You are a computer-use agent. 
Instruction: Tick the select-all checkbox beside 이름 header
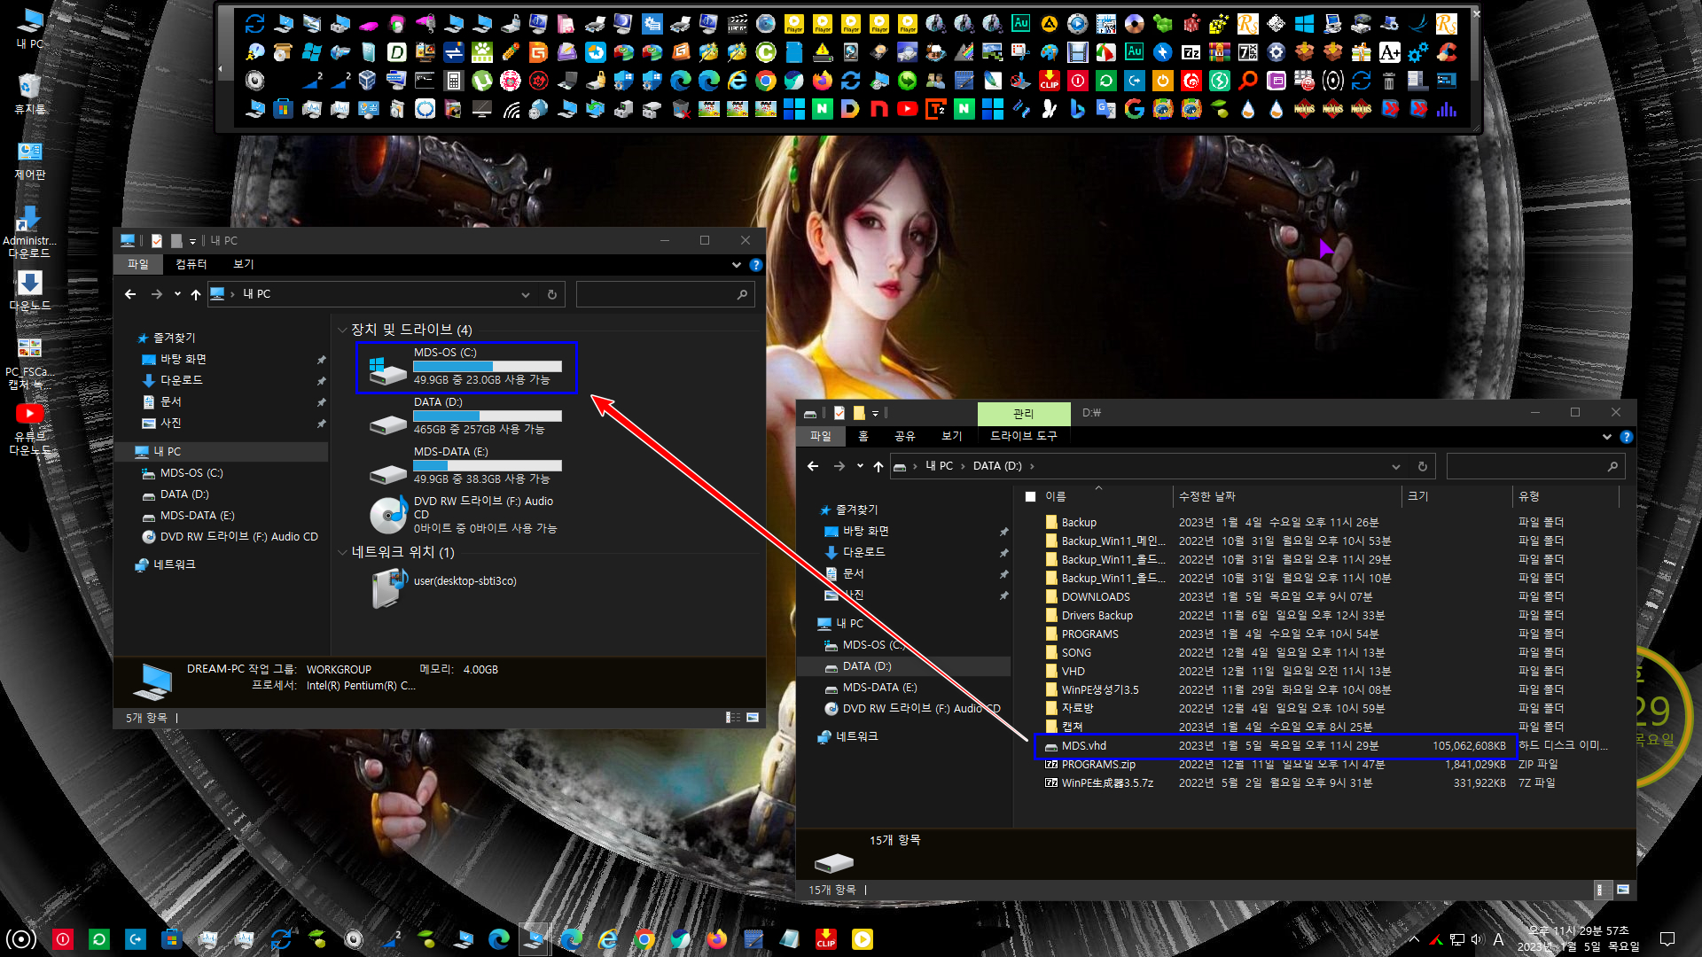point(1030,496)
